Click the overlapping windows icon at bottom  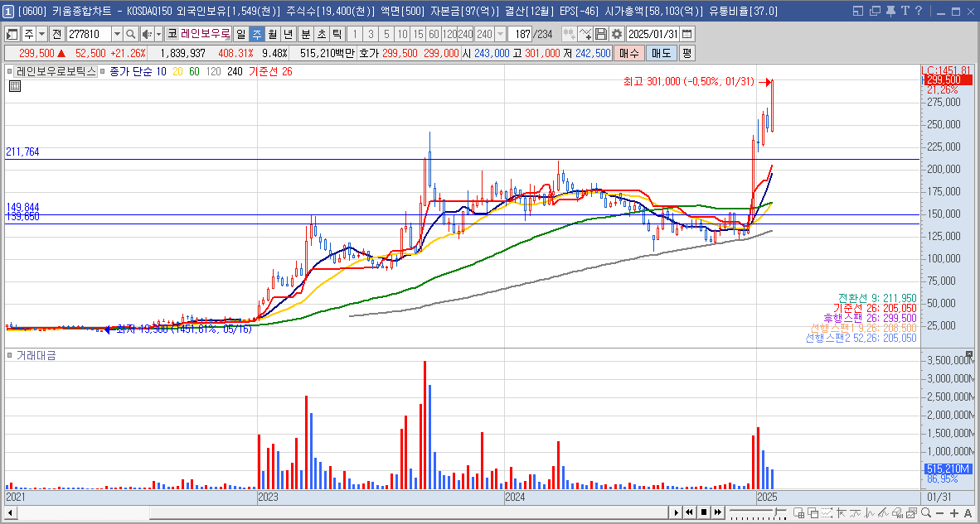pyautogui.click(x=813, y=512)
